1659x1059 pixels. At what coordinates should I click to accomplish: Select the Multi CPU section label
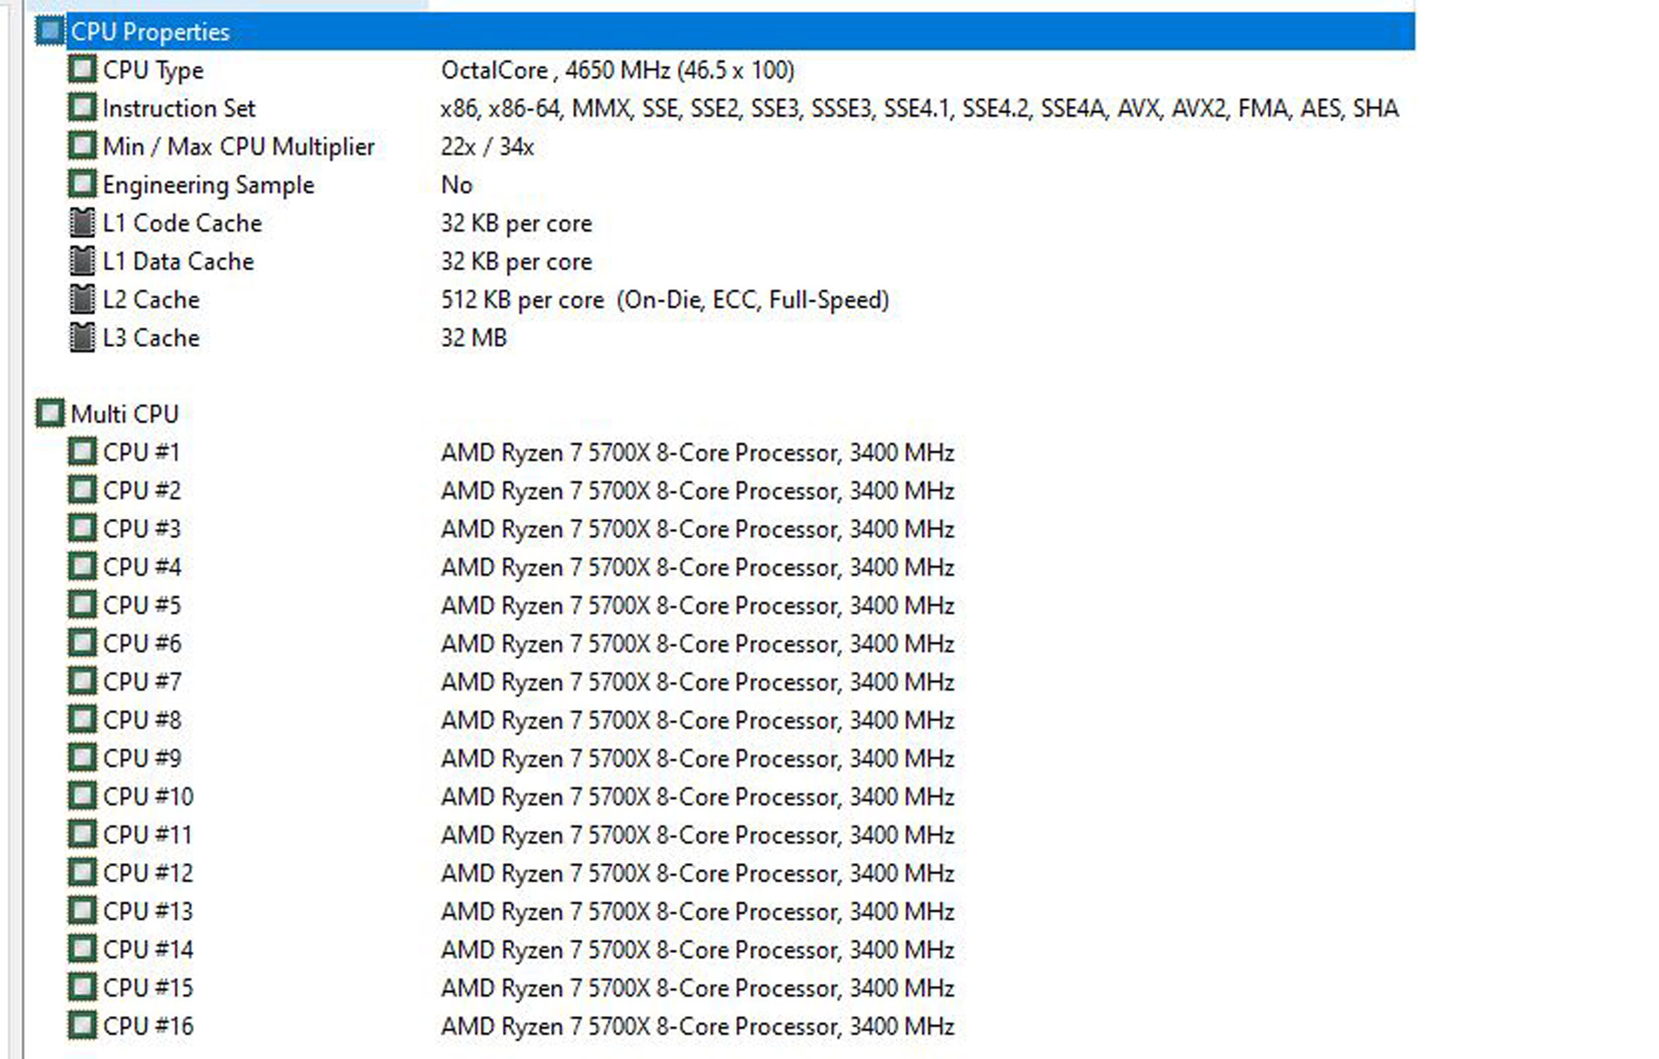pyautogui.click(x=125, y=414)
